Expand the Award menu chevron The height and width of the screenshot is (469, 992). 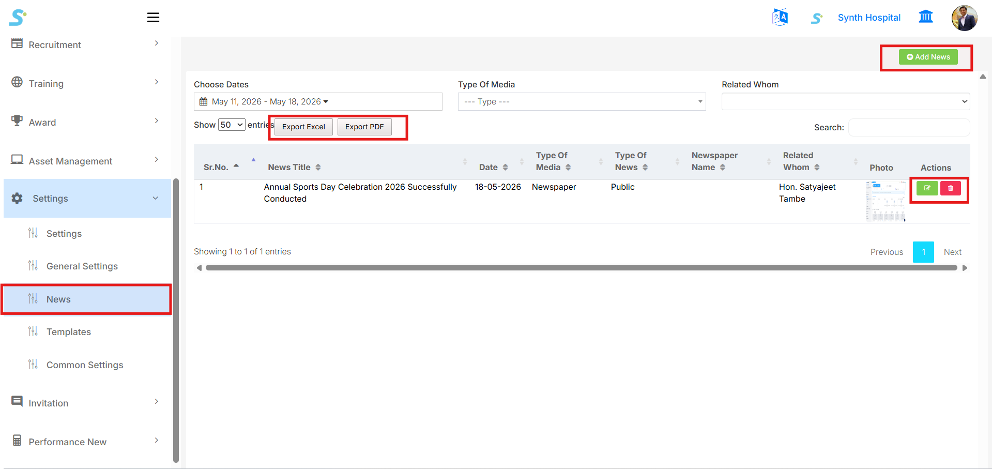(x=156, y=121)
